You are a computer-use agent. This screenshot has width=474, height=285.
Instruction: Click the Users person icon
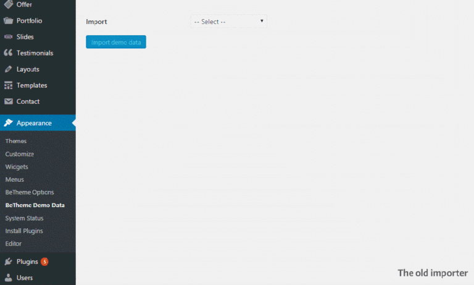click(8, 278)
